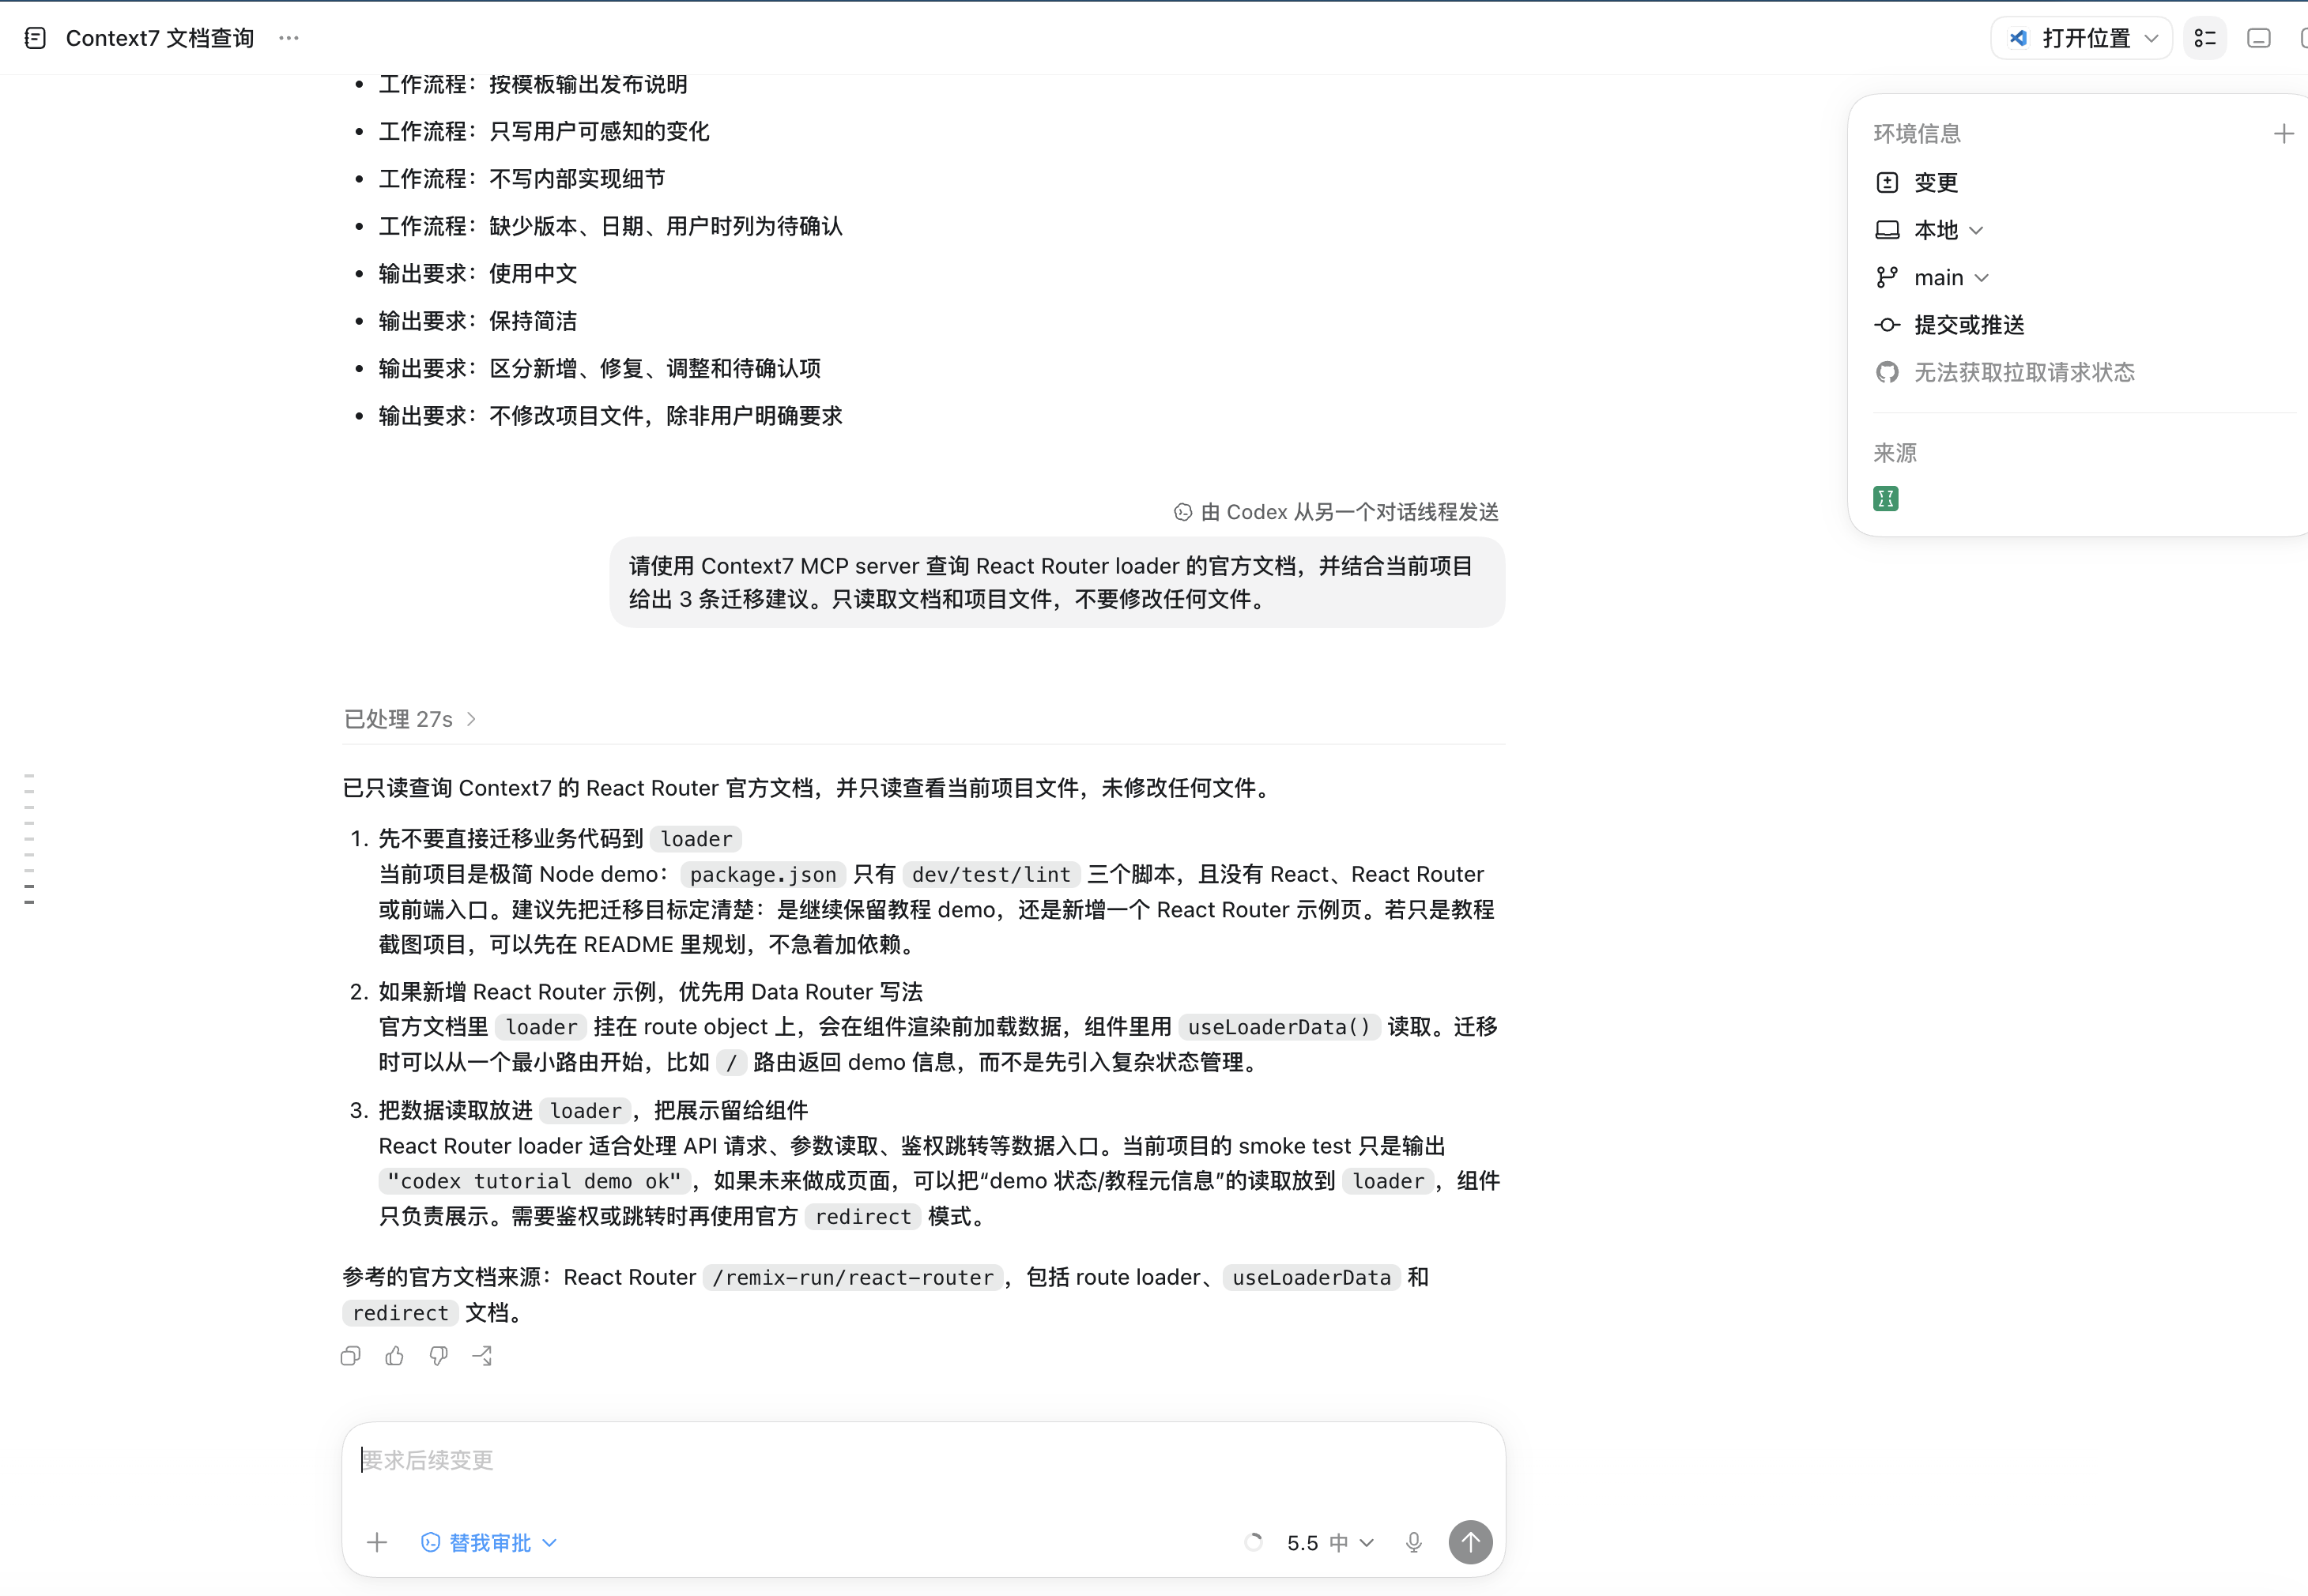2308x1596 pixels.
Task: Give the response a thumbs up
Action: tap(394, 1356)
